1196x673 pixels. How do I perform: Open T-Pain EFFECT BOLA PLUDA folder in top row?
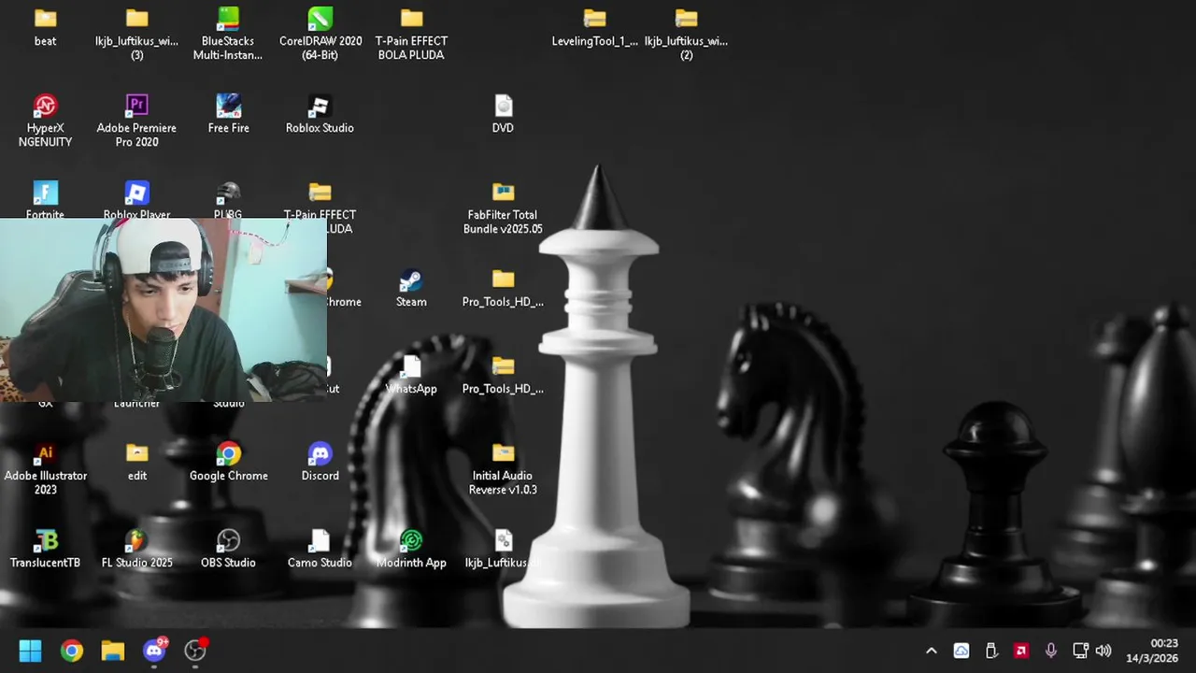tap(411, 35)
